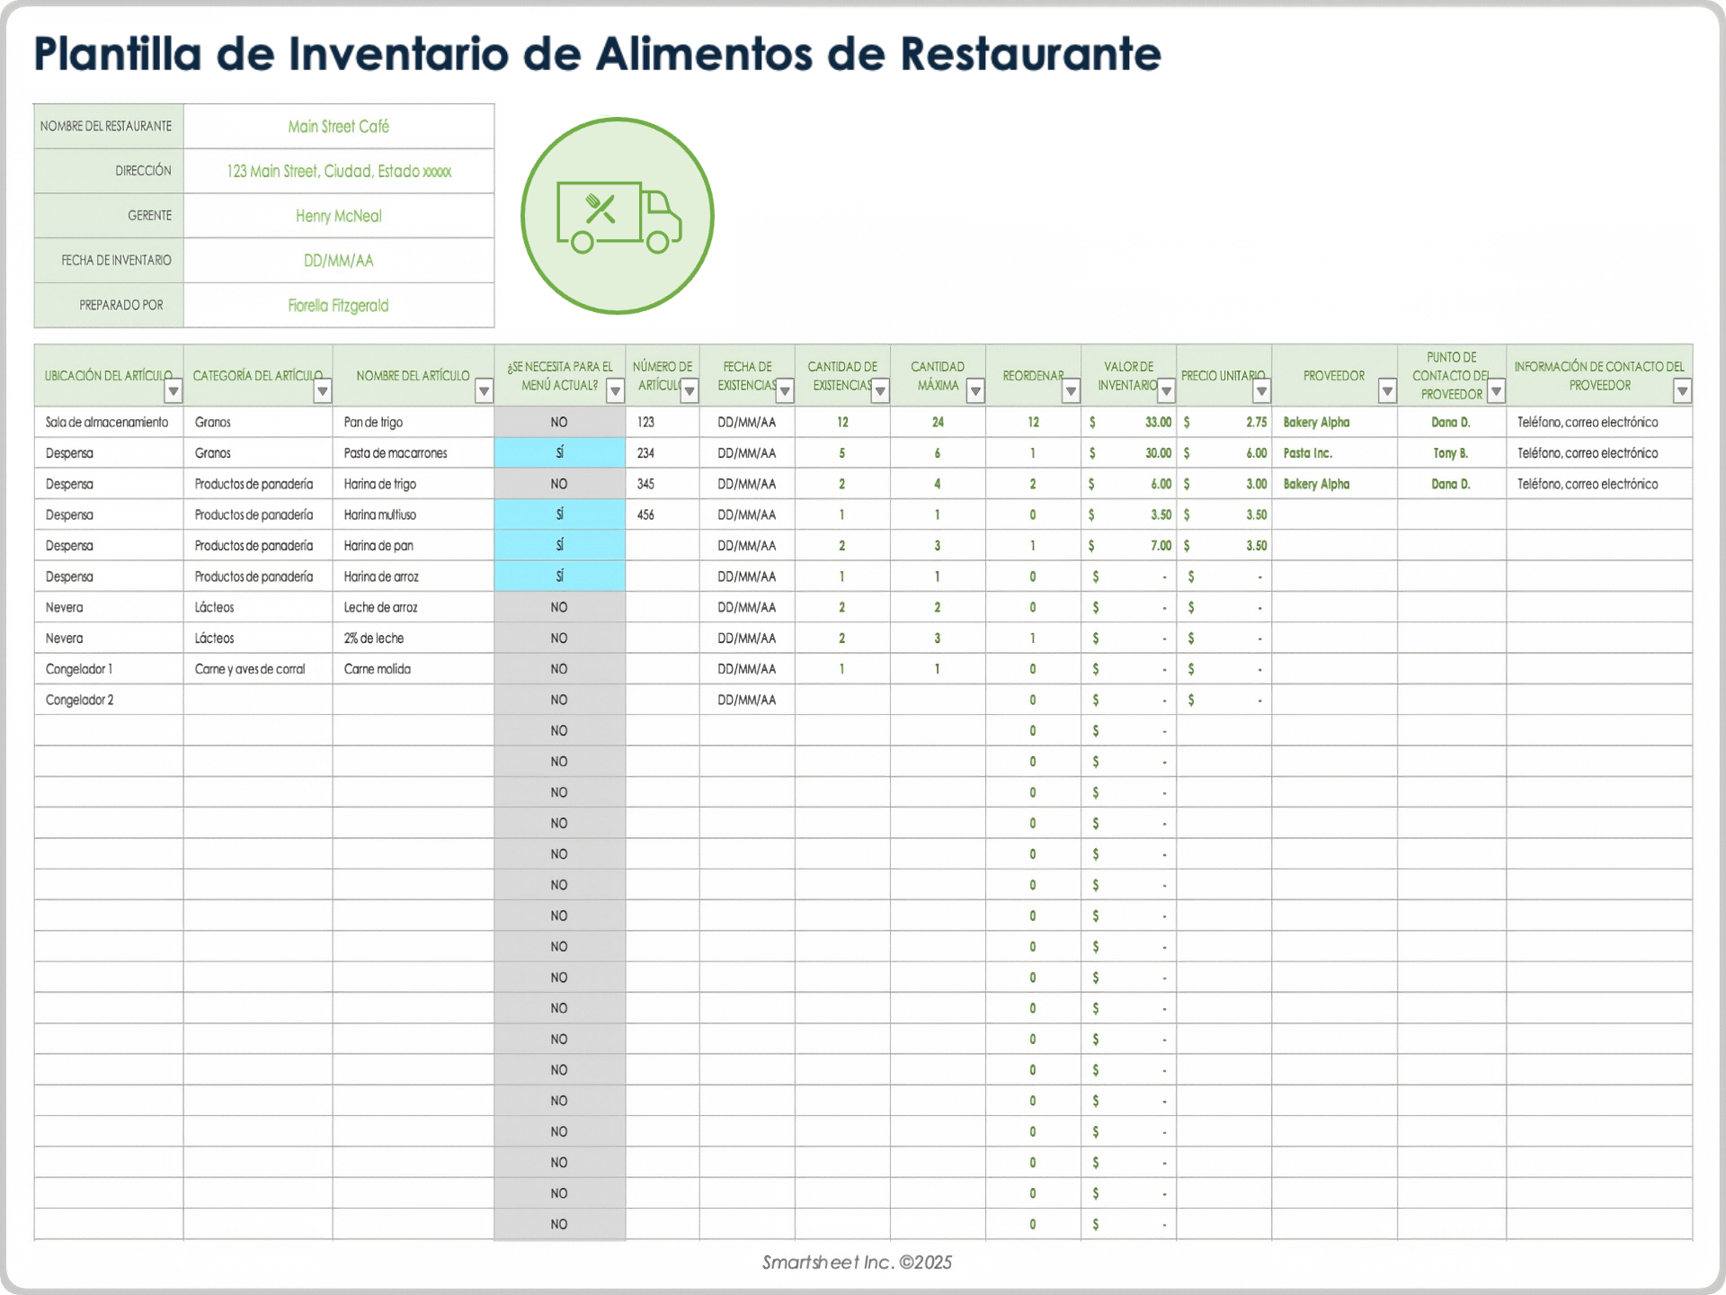Click unit price 2.75 cell
The width and height of the screenshot is (1726, 1295).
[1224, 423]
